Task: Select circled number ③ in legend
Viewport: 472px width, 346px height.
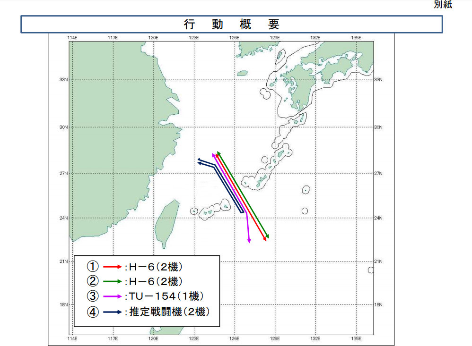Action: click(93, 296)
